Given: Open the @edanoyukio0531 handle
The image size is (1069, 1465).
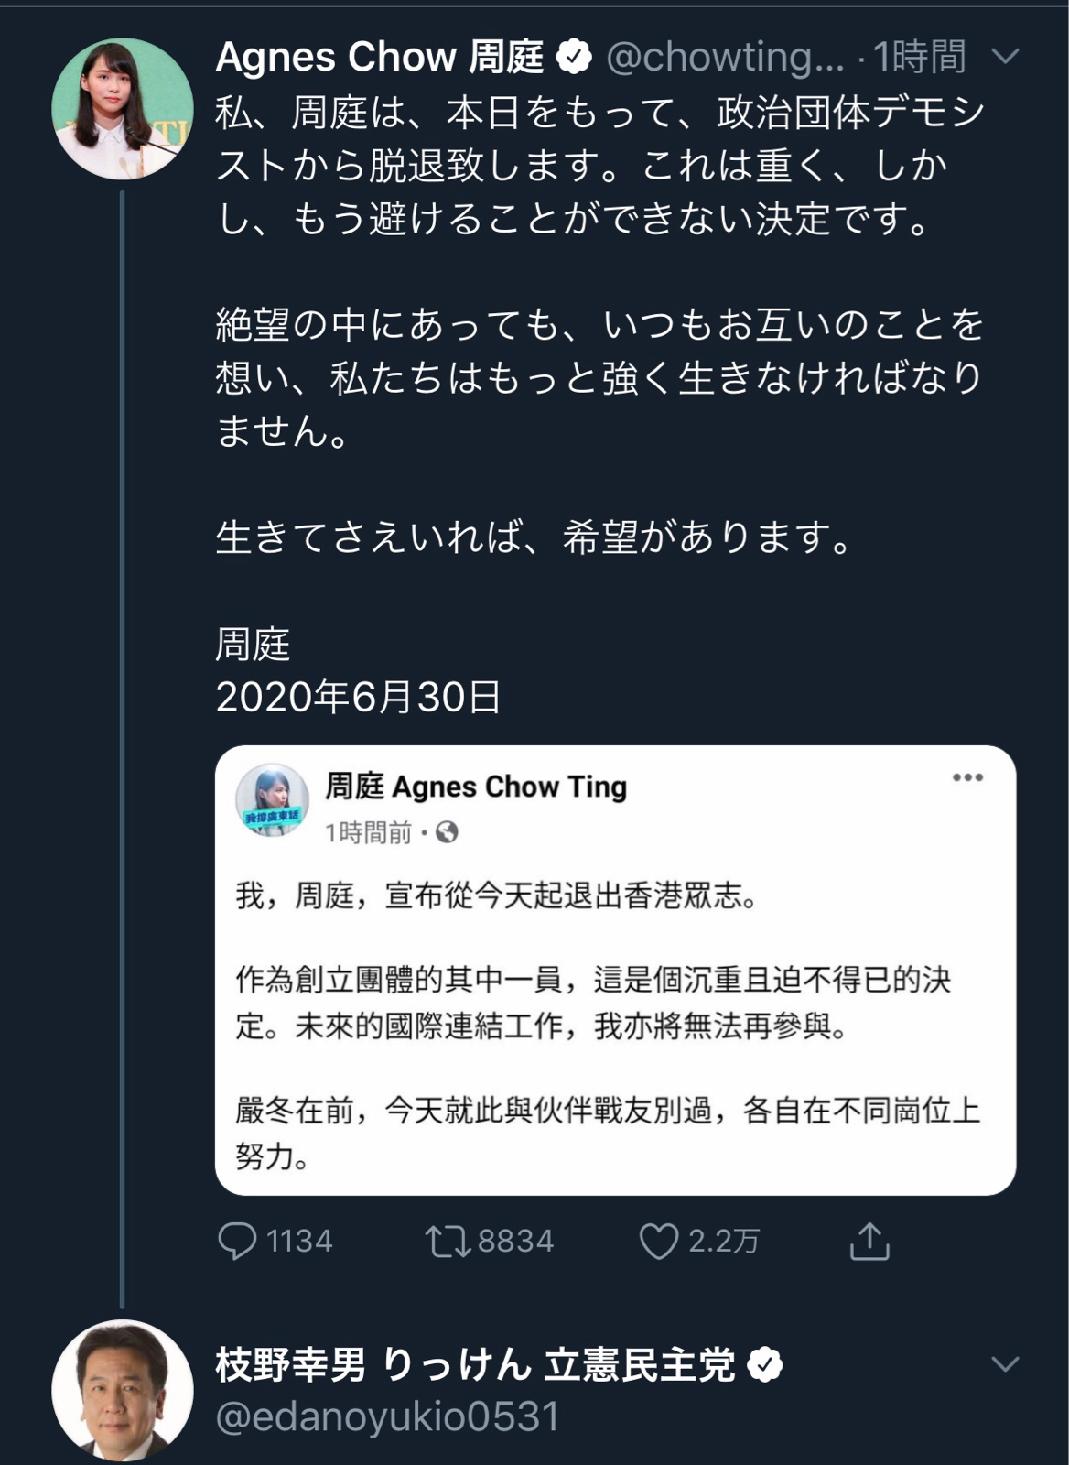Looking at the screenshot, I should (x=387, y=1416).
